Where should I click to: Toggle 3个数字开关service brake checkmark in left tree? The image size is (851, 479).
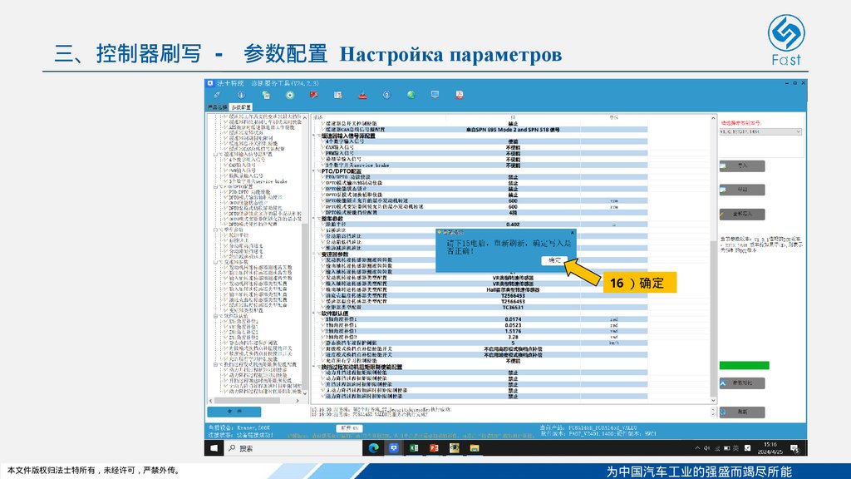225,181
